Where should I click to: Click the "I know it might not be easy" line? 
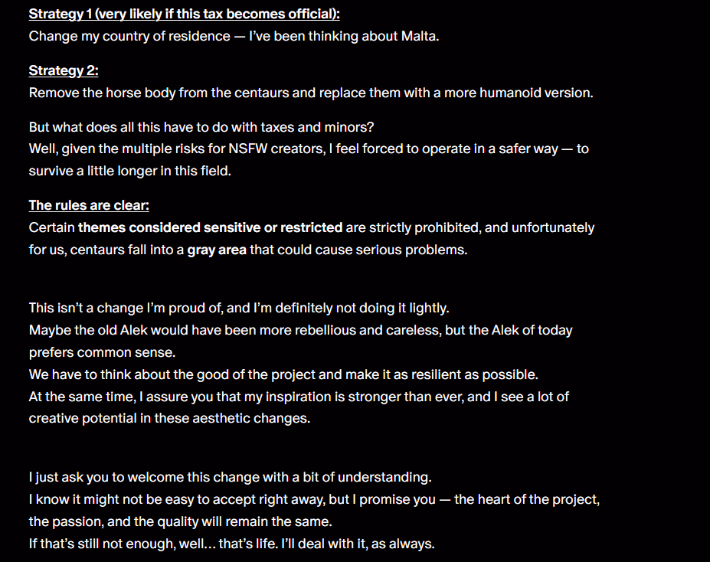pos(314,500)
